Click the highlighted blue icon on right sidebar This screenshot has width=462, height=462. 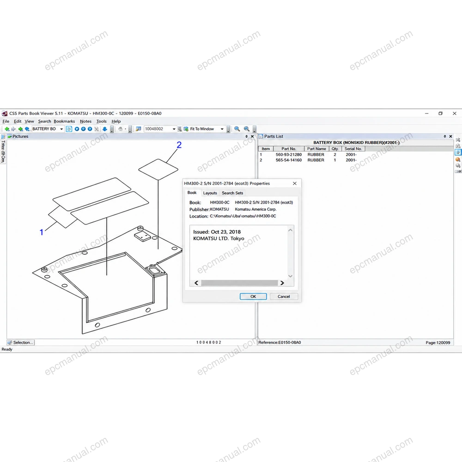[x=458, y=152]
